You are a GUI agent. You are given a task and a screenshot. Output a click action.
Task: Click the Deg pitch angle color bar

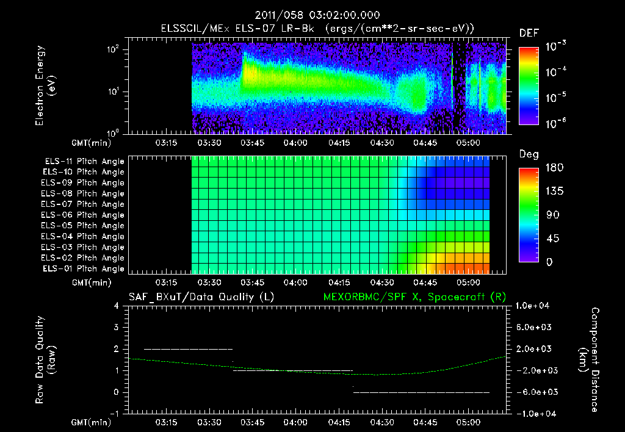tap(529, 215)
